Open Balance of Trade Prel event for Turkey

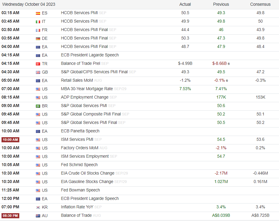(x=81, y=64)
